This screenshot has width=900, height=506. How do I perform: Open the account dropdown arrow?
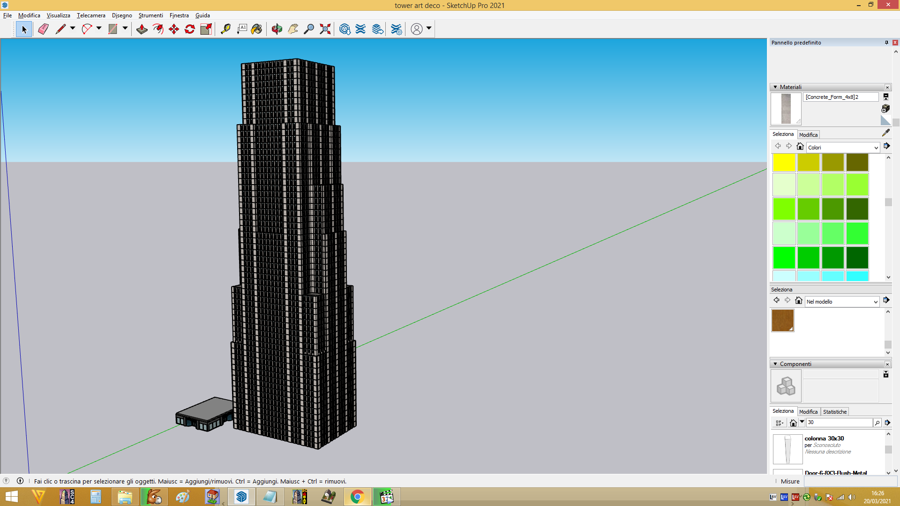point(429,29)
